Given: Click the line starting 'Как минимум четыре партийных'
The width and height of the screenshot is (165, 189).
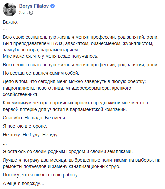Looking at the screenshot, I should pyautogui.click(x=75, y=103).
